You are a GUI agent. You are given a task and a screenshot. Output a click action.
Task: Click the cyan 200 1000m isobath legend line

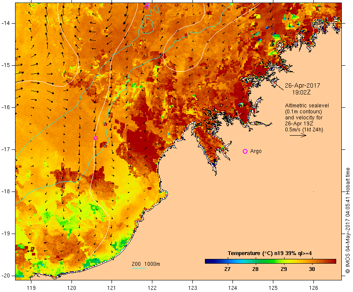(x=139, y=268)
